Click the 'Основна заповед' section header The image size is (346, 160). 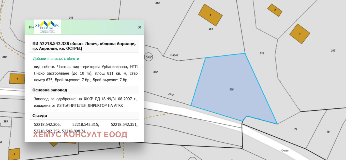[x=50, y=90]
